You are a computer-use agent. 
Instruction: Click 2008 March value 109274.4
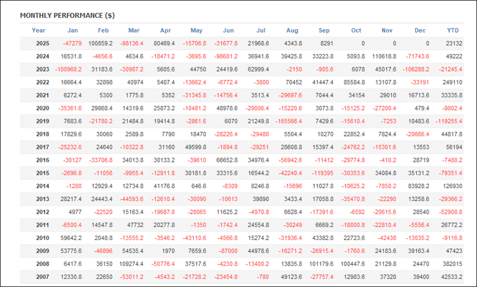pyautogui.click(x=131, y=264)
